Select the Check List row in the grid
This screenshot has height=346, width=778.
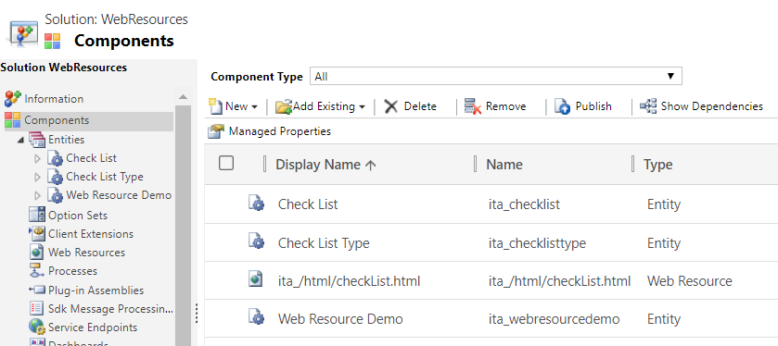tap(491, 204)
